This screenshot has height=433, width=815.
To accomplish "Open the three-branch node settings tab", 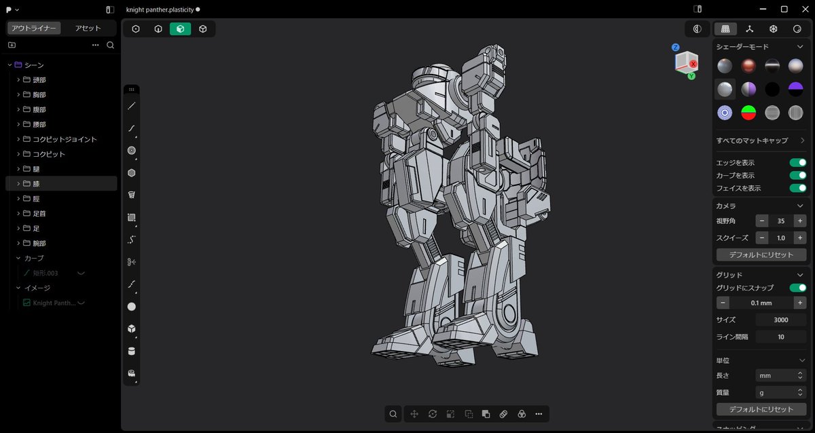I will point(749,29).
